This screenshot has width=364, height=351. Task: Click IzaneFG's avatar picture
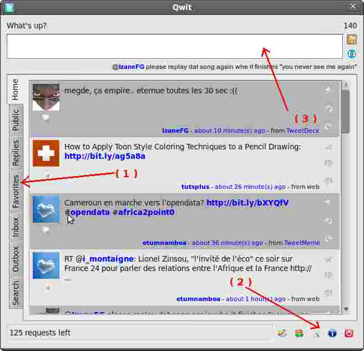click(46, 97)
